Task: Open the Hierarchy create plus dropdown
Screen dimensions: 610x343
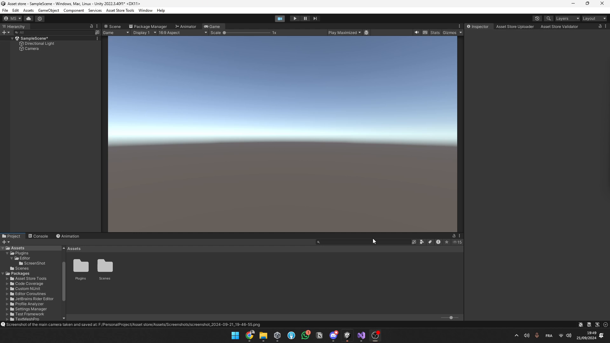Action: [6, 32]
